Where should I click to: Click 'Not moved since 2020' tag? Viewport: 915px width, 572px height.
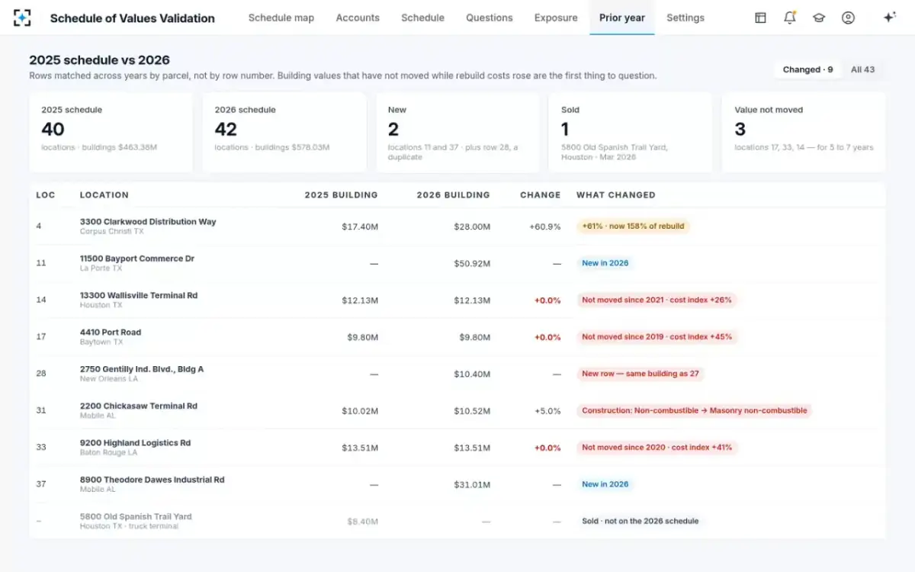(x=657, y=448)
